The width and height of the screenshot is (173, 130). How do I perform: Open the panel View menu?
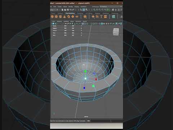[54, 21]
